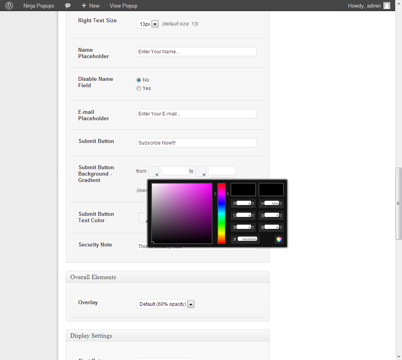402x360 pixels.
Task: Click the current color preview box
Action: (x=271, y=190)
